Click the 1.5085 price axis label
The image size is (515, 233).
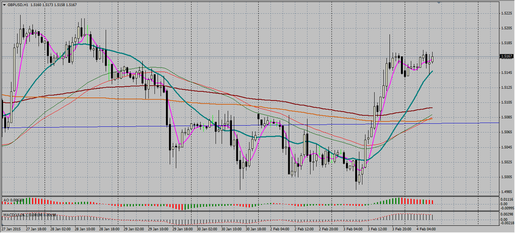(x=507, y=118)
